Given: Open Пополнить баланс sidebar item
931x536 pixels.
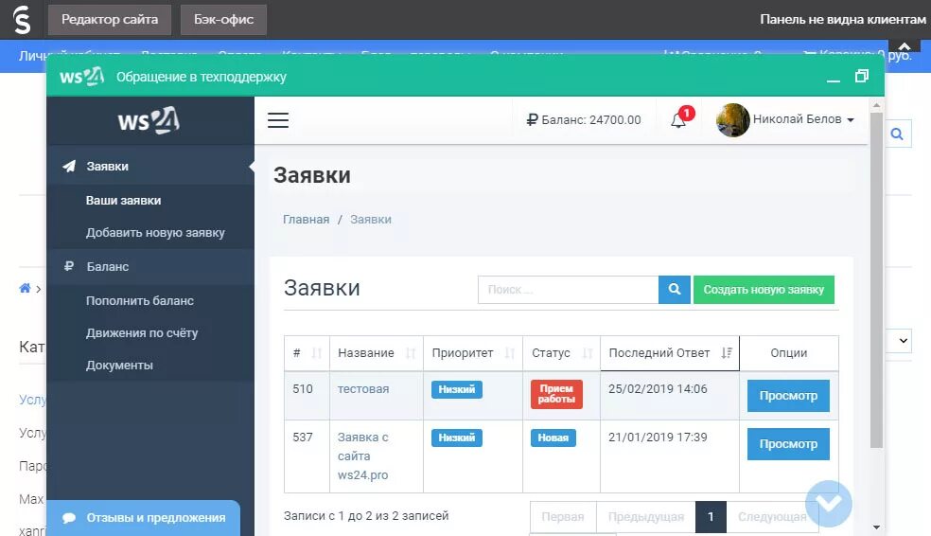Looking at the screenshot, I should (139, 301).
